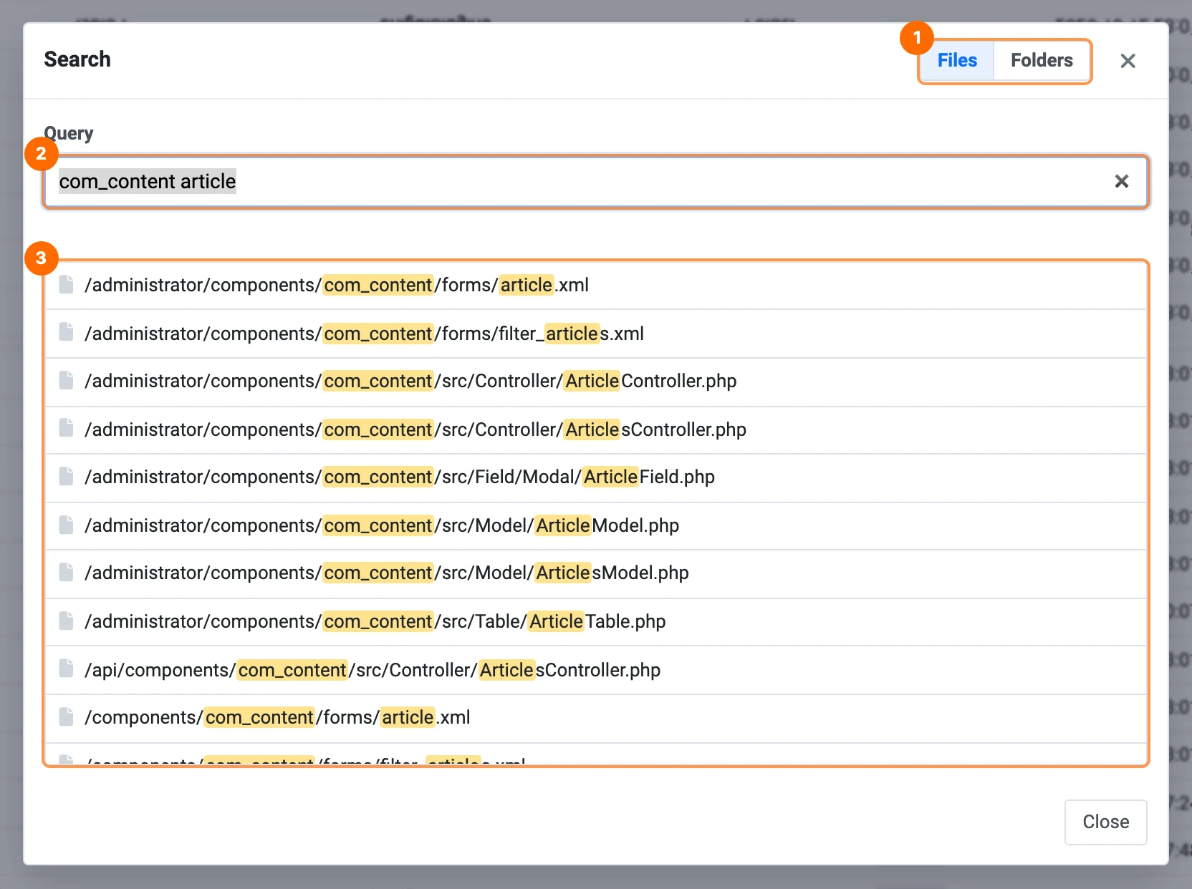The image size is (1192, 889).
Task: Click file icon beside administrator filter_articles.xml
Action: click(66, 332)
